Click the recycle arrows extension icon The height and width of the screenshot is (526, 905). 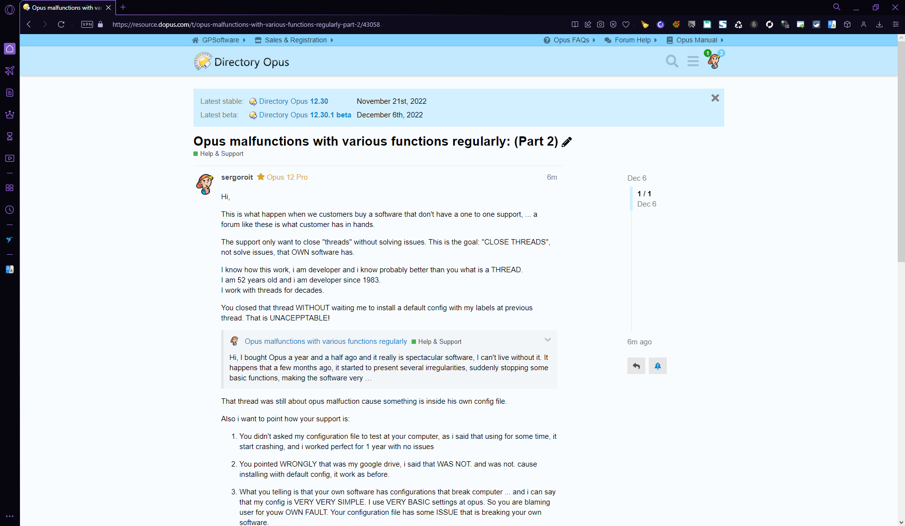pyautogui.click(x=738, y=24)
